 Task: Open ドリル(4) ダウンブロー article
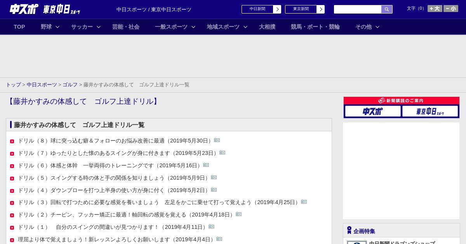point(114,191)
